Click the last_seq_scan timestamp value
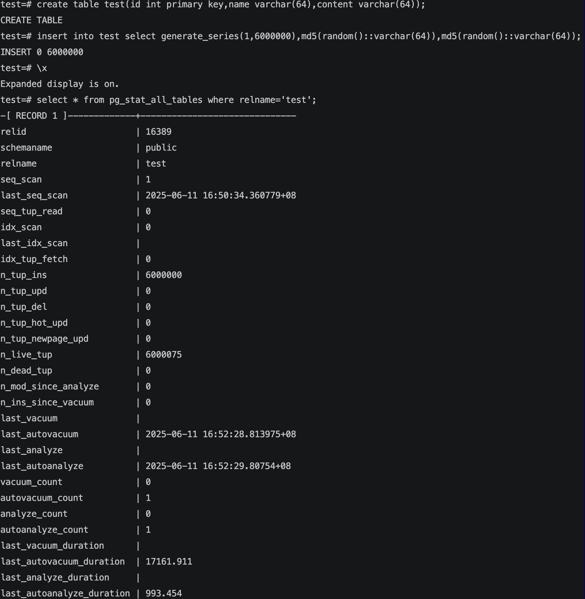This screenshot has height=599, width=585. (220, 195)
